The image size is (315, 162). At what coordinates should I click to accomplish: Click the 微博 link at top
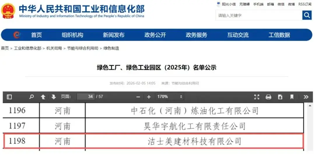coord(291,4)
